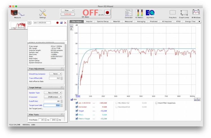211x138 pixels.
Task: Open the Slow SPL meter speed dropdown
Action: pyautogui.click(x=68, y=10)
